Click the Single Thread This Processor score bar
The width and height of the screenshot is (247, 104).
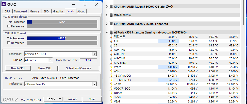click(62, 22)
